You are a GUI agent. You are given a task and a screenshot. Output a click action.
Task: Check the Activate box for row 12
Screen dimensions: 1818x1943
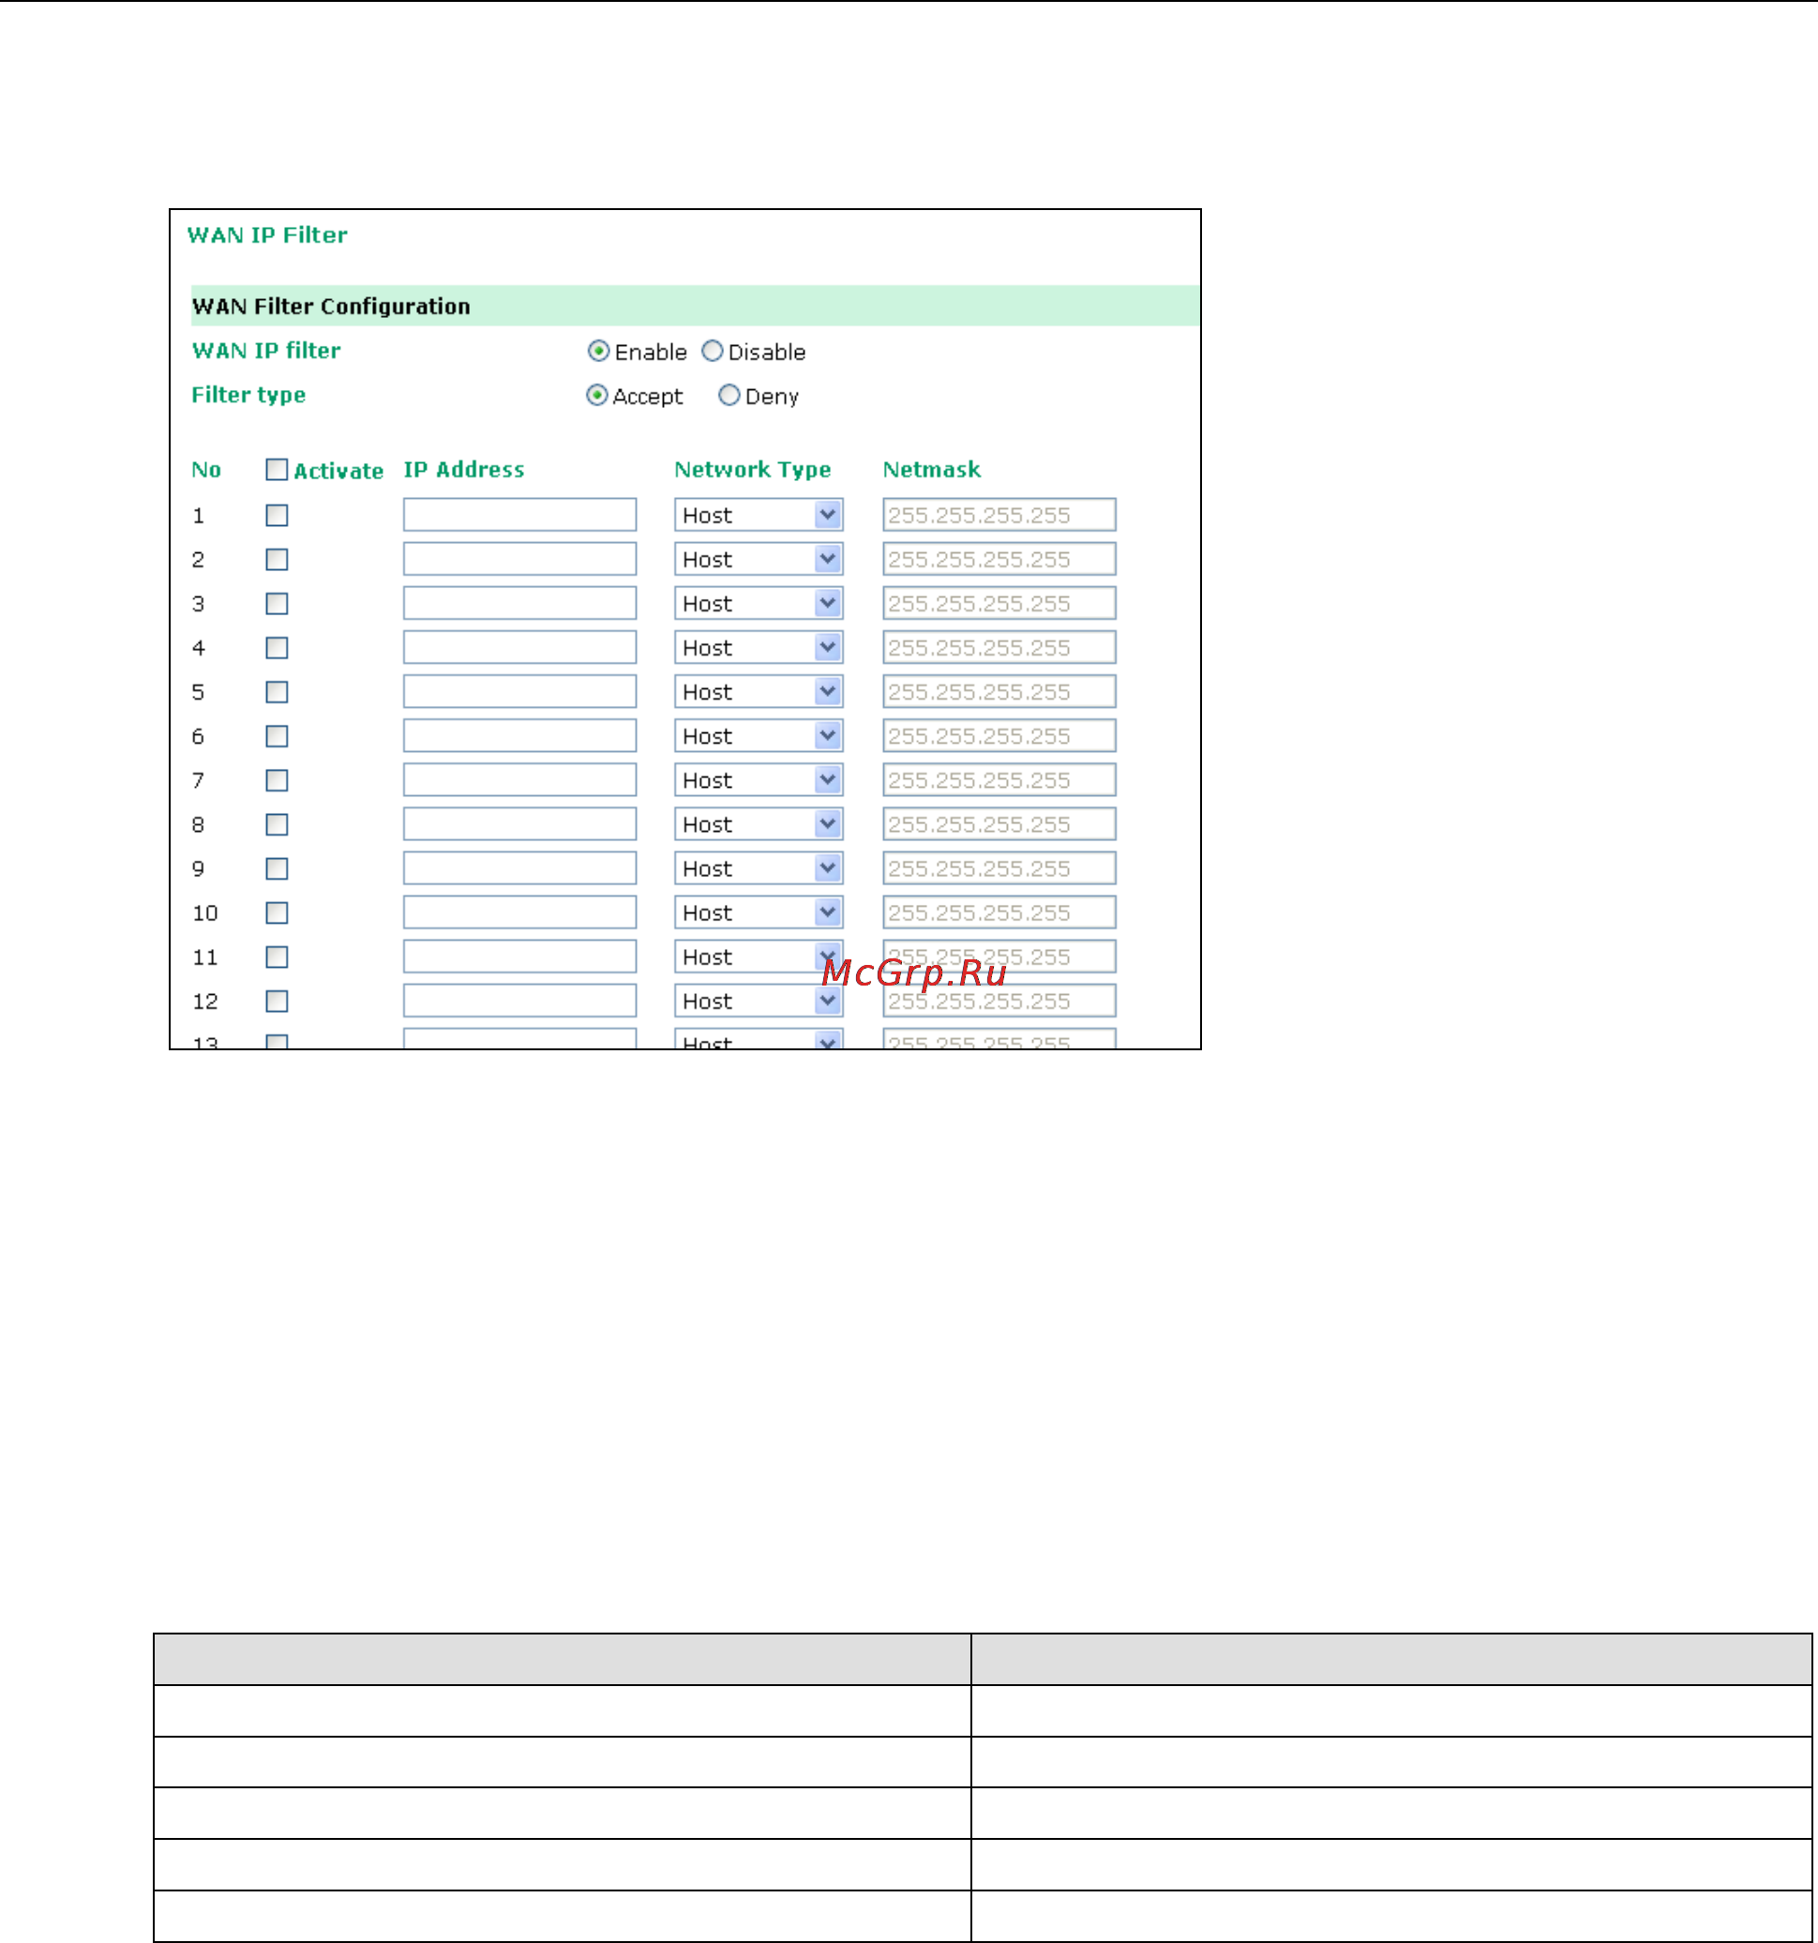[x=277, y=1001]
